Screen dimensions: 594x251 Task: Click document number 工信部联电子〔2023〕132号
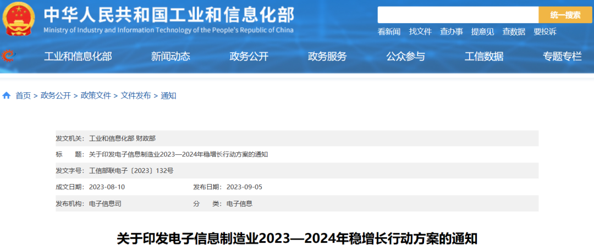tap(131, 171)
